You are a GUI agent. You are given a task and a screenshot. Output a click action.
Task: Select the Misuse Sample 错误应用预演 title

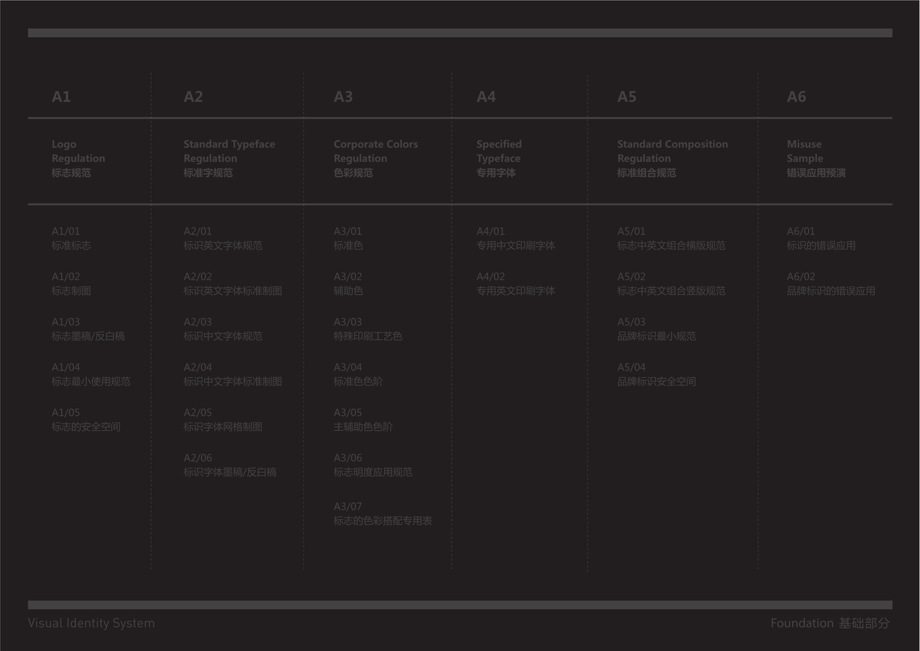point(816,158)
